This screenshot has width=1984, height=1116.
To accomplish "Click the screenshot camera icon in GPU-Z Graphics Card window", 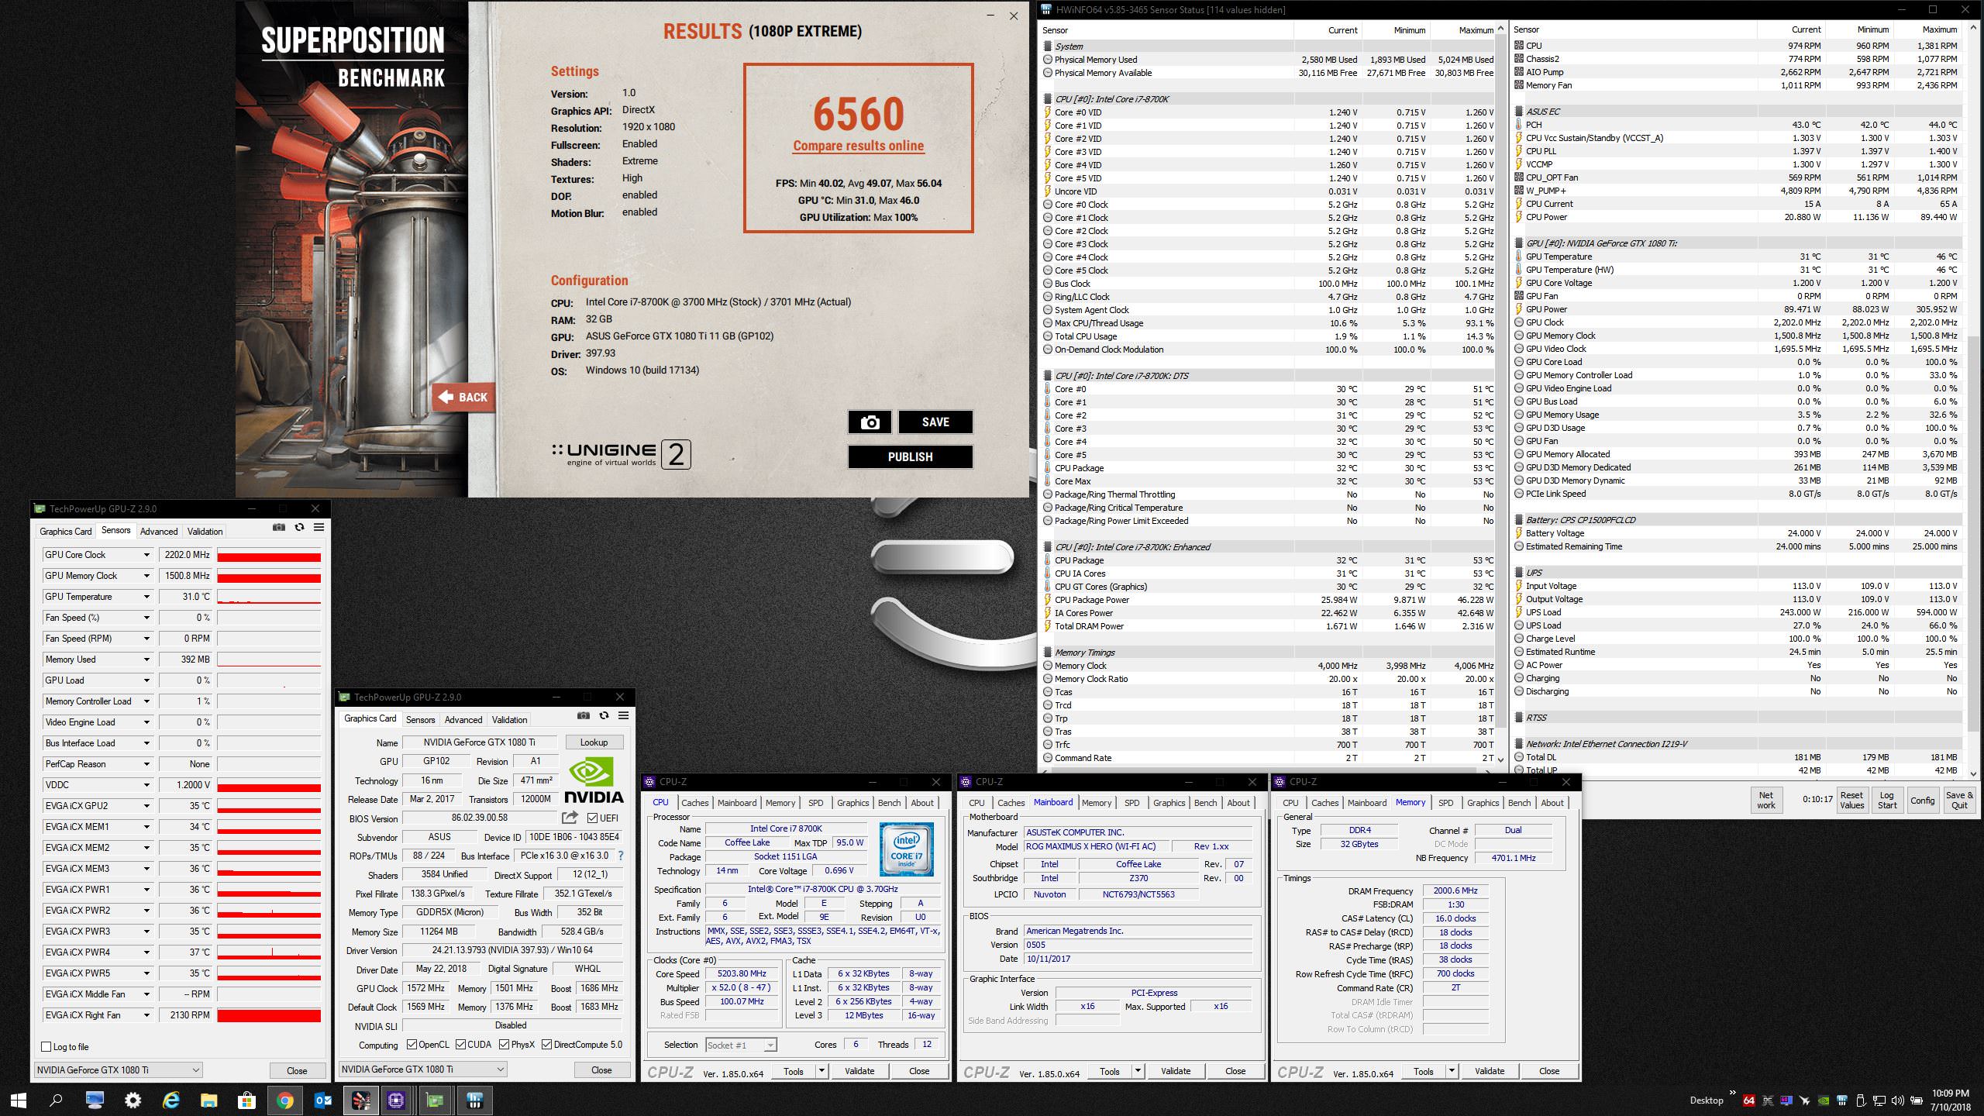I will (x=584, y=715).
